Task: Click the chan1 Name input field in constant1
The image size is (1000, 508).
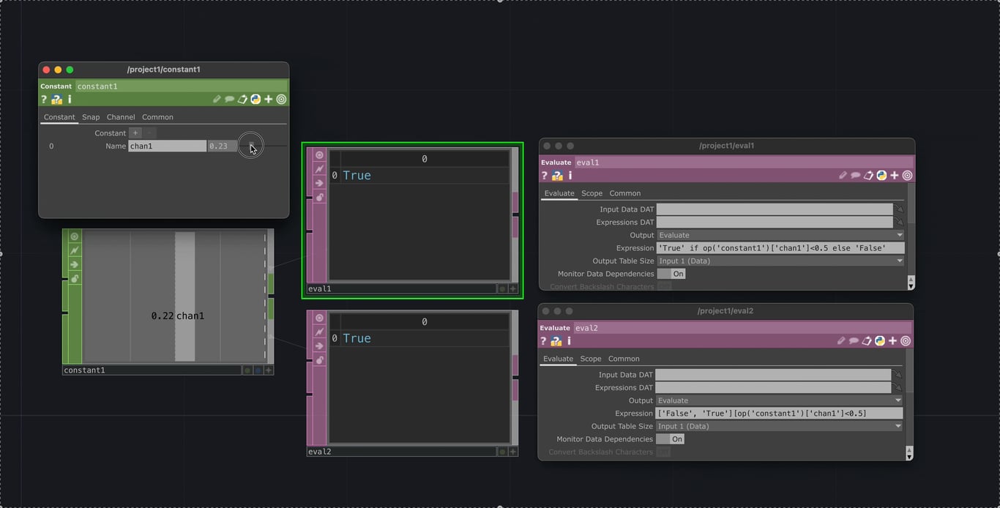Action: point(168,146)
